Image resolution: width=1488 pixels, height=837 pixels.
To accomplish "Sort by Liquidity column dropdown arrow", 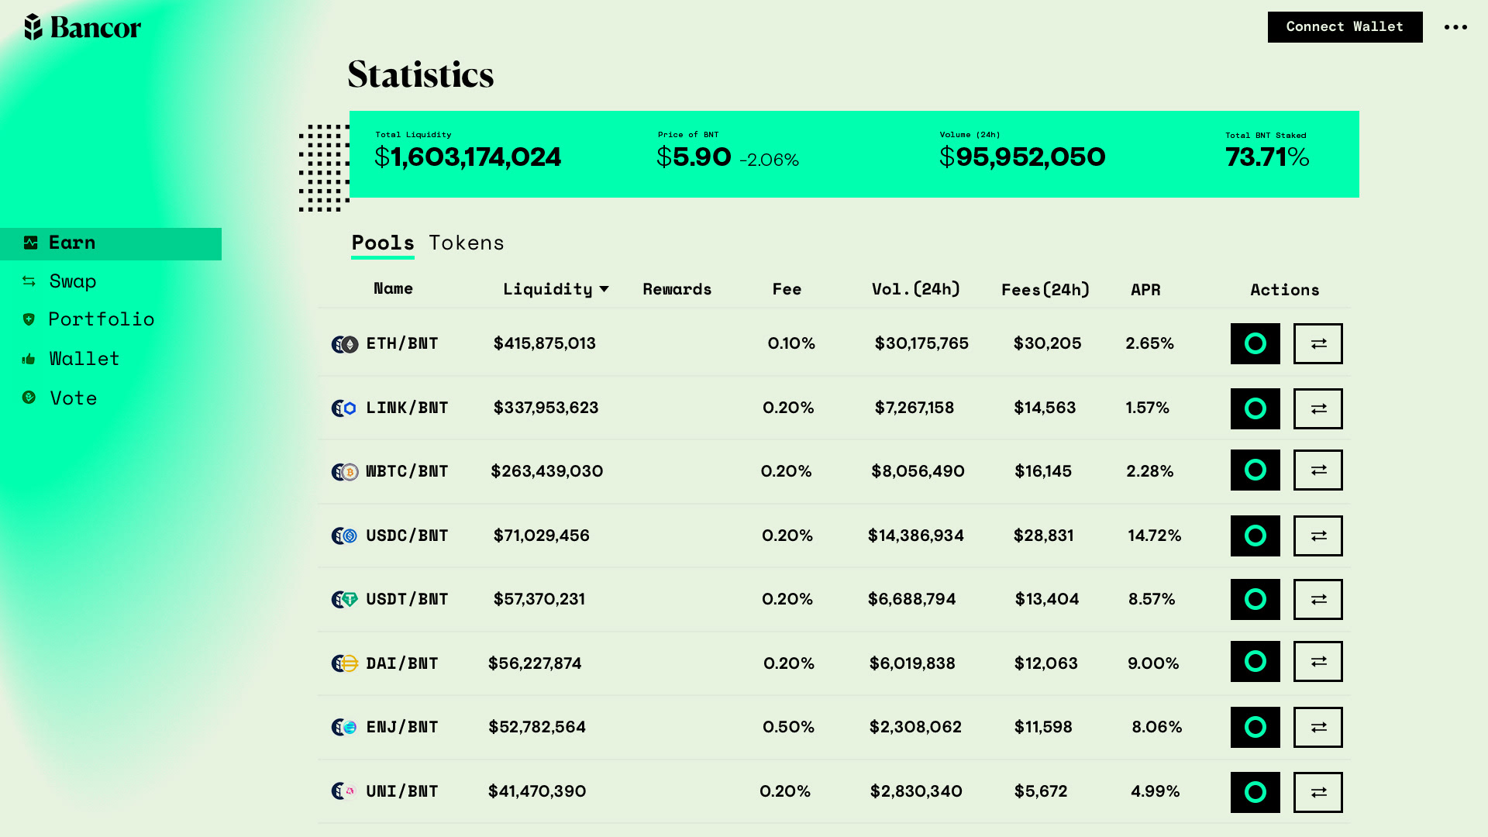I will [x=604, y=289].
